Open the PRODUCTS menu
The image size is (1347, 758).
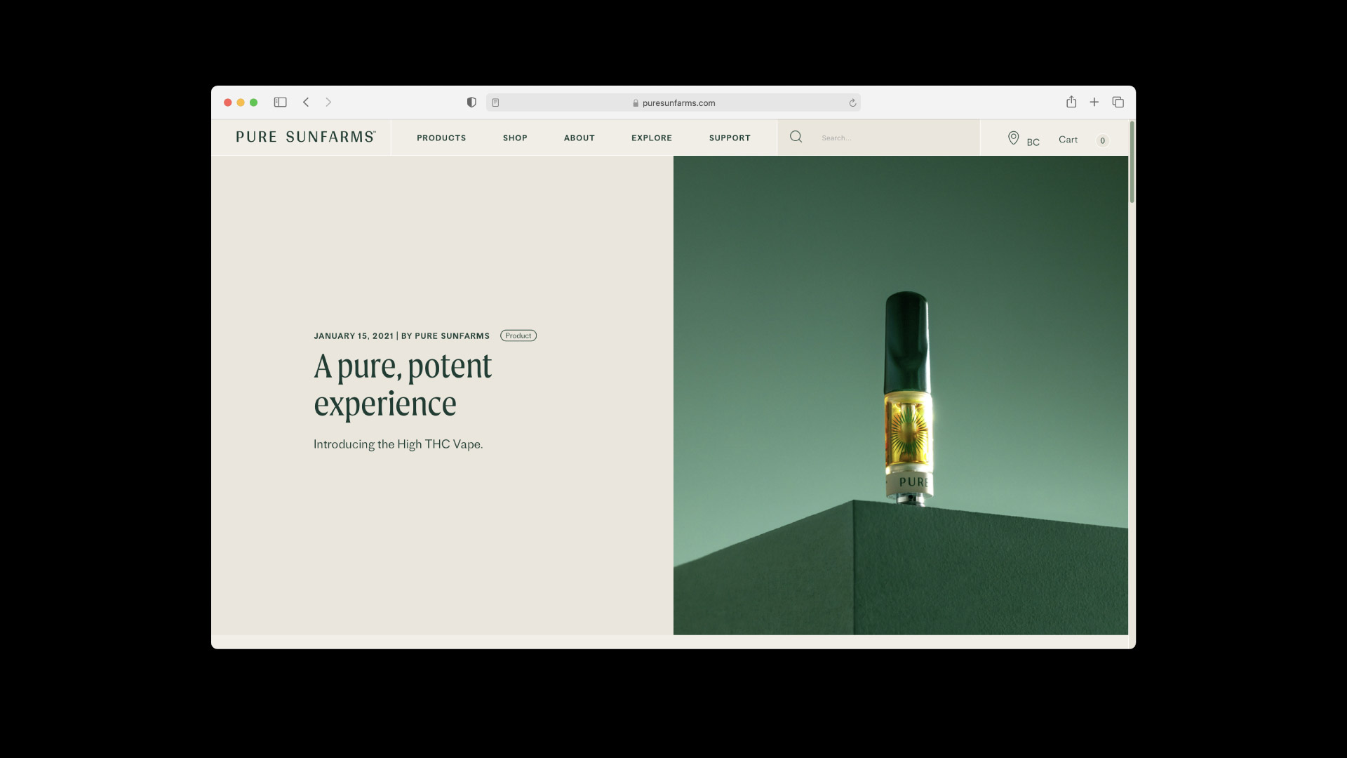[x=441, y=138]
